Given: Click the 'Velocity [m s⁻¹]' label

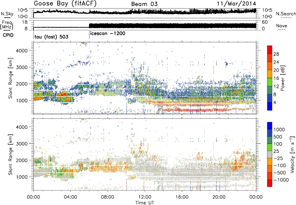Looking at the screenshot, I should tap(293, 154).
